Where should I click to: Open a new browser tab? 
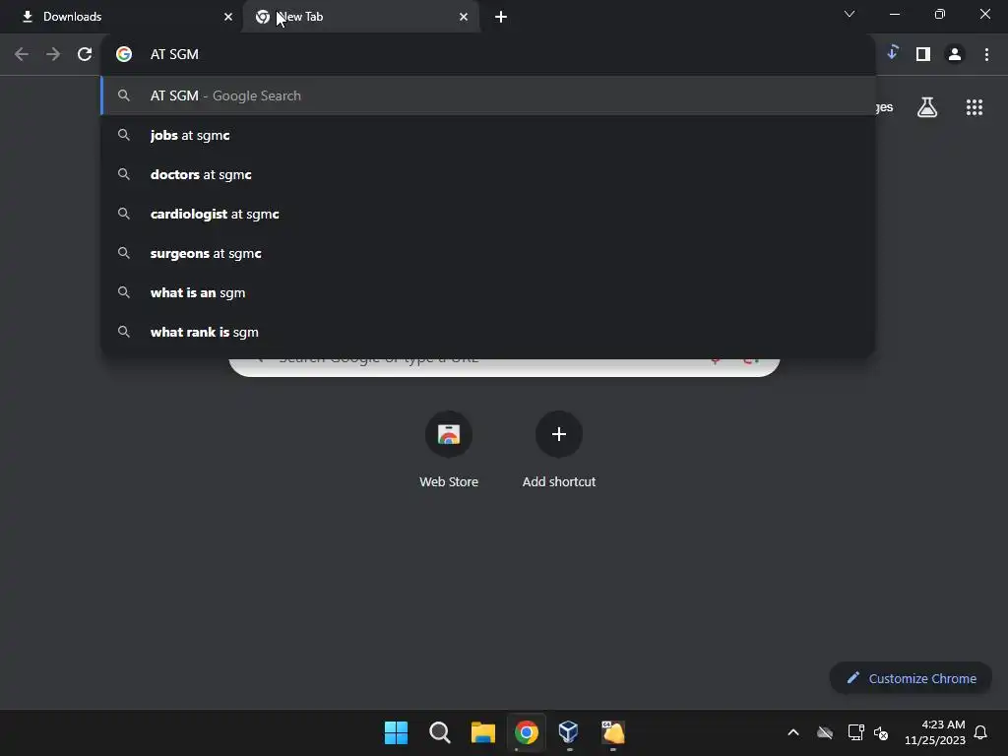[501, 17]
